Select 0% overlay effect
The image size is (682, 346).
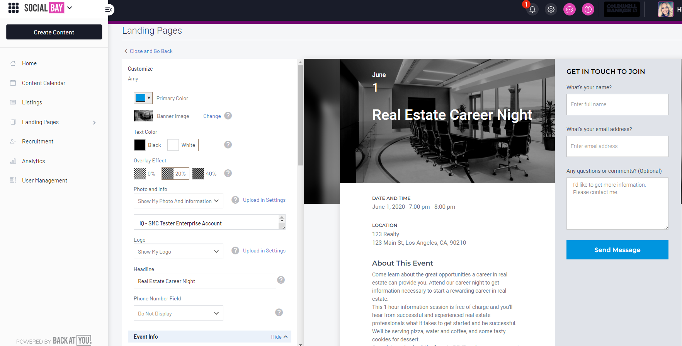pyautogui.click(x=145, y=174)
